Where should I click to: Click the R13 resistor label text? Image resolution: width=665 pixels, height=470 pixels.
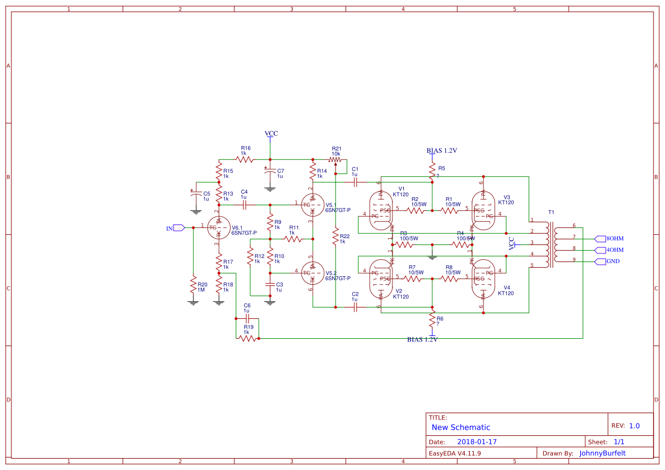(x=228, y=194)
